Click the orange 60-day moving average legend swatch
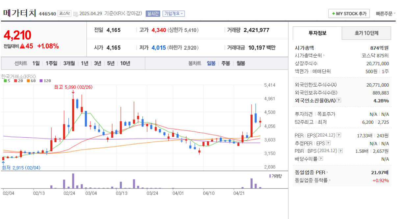Viewport: 397px width, 219px height. click(x=28, y=81)
